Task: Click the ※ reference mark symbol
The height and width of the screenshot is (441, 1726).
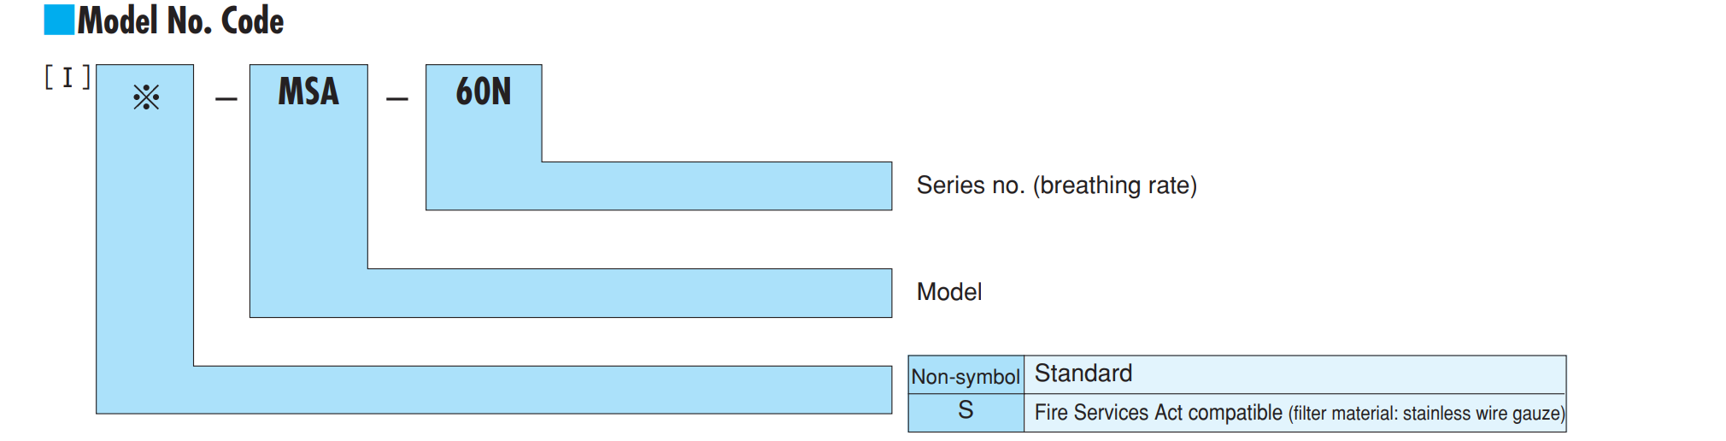Action: point(146,97)
